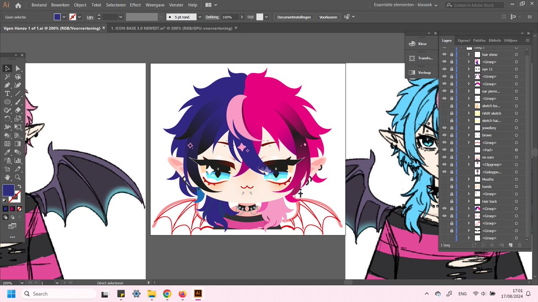The height and width of the screenshot is (302, 538).
Task: Select the Zoom magnifier tool
Action: (x=18, y=177)
